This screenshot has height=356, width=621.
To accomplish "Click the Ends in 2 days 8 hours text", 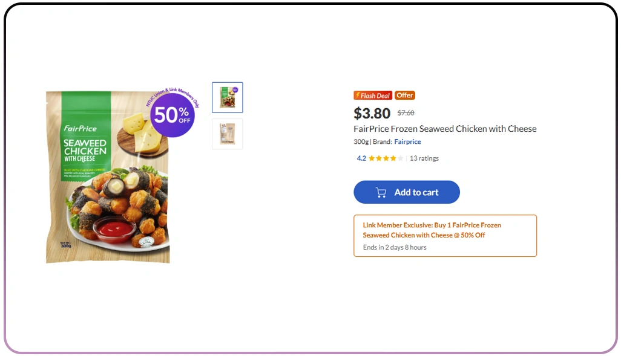I will click(x=395, y=247).
